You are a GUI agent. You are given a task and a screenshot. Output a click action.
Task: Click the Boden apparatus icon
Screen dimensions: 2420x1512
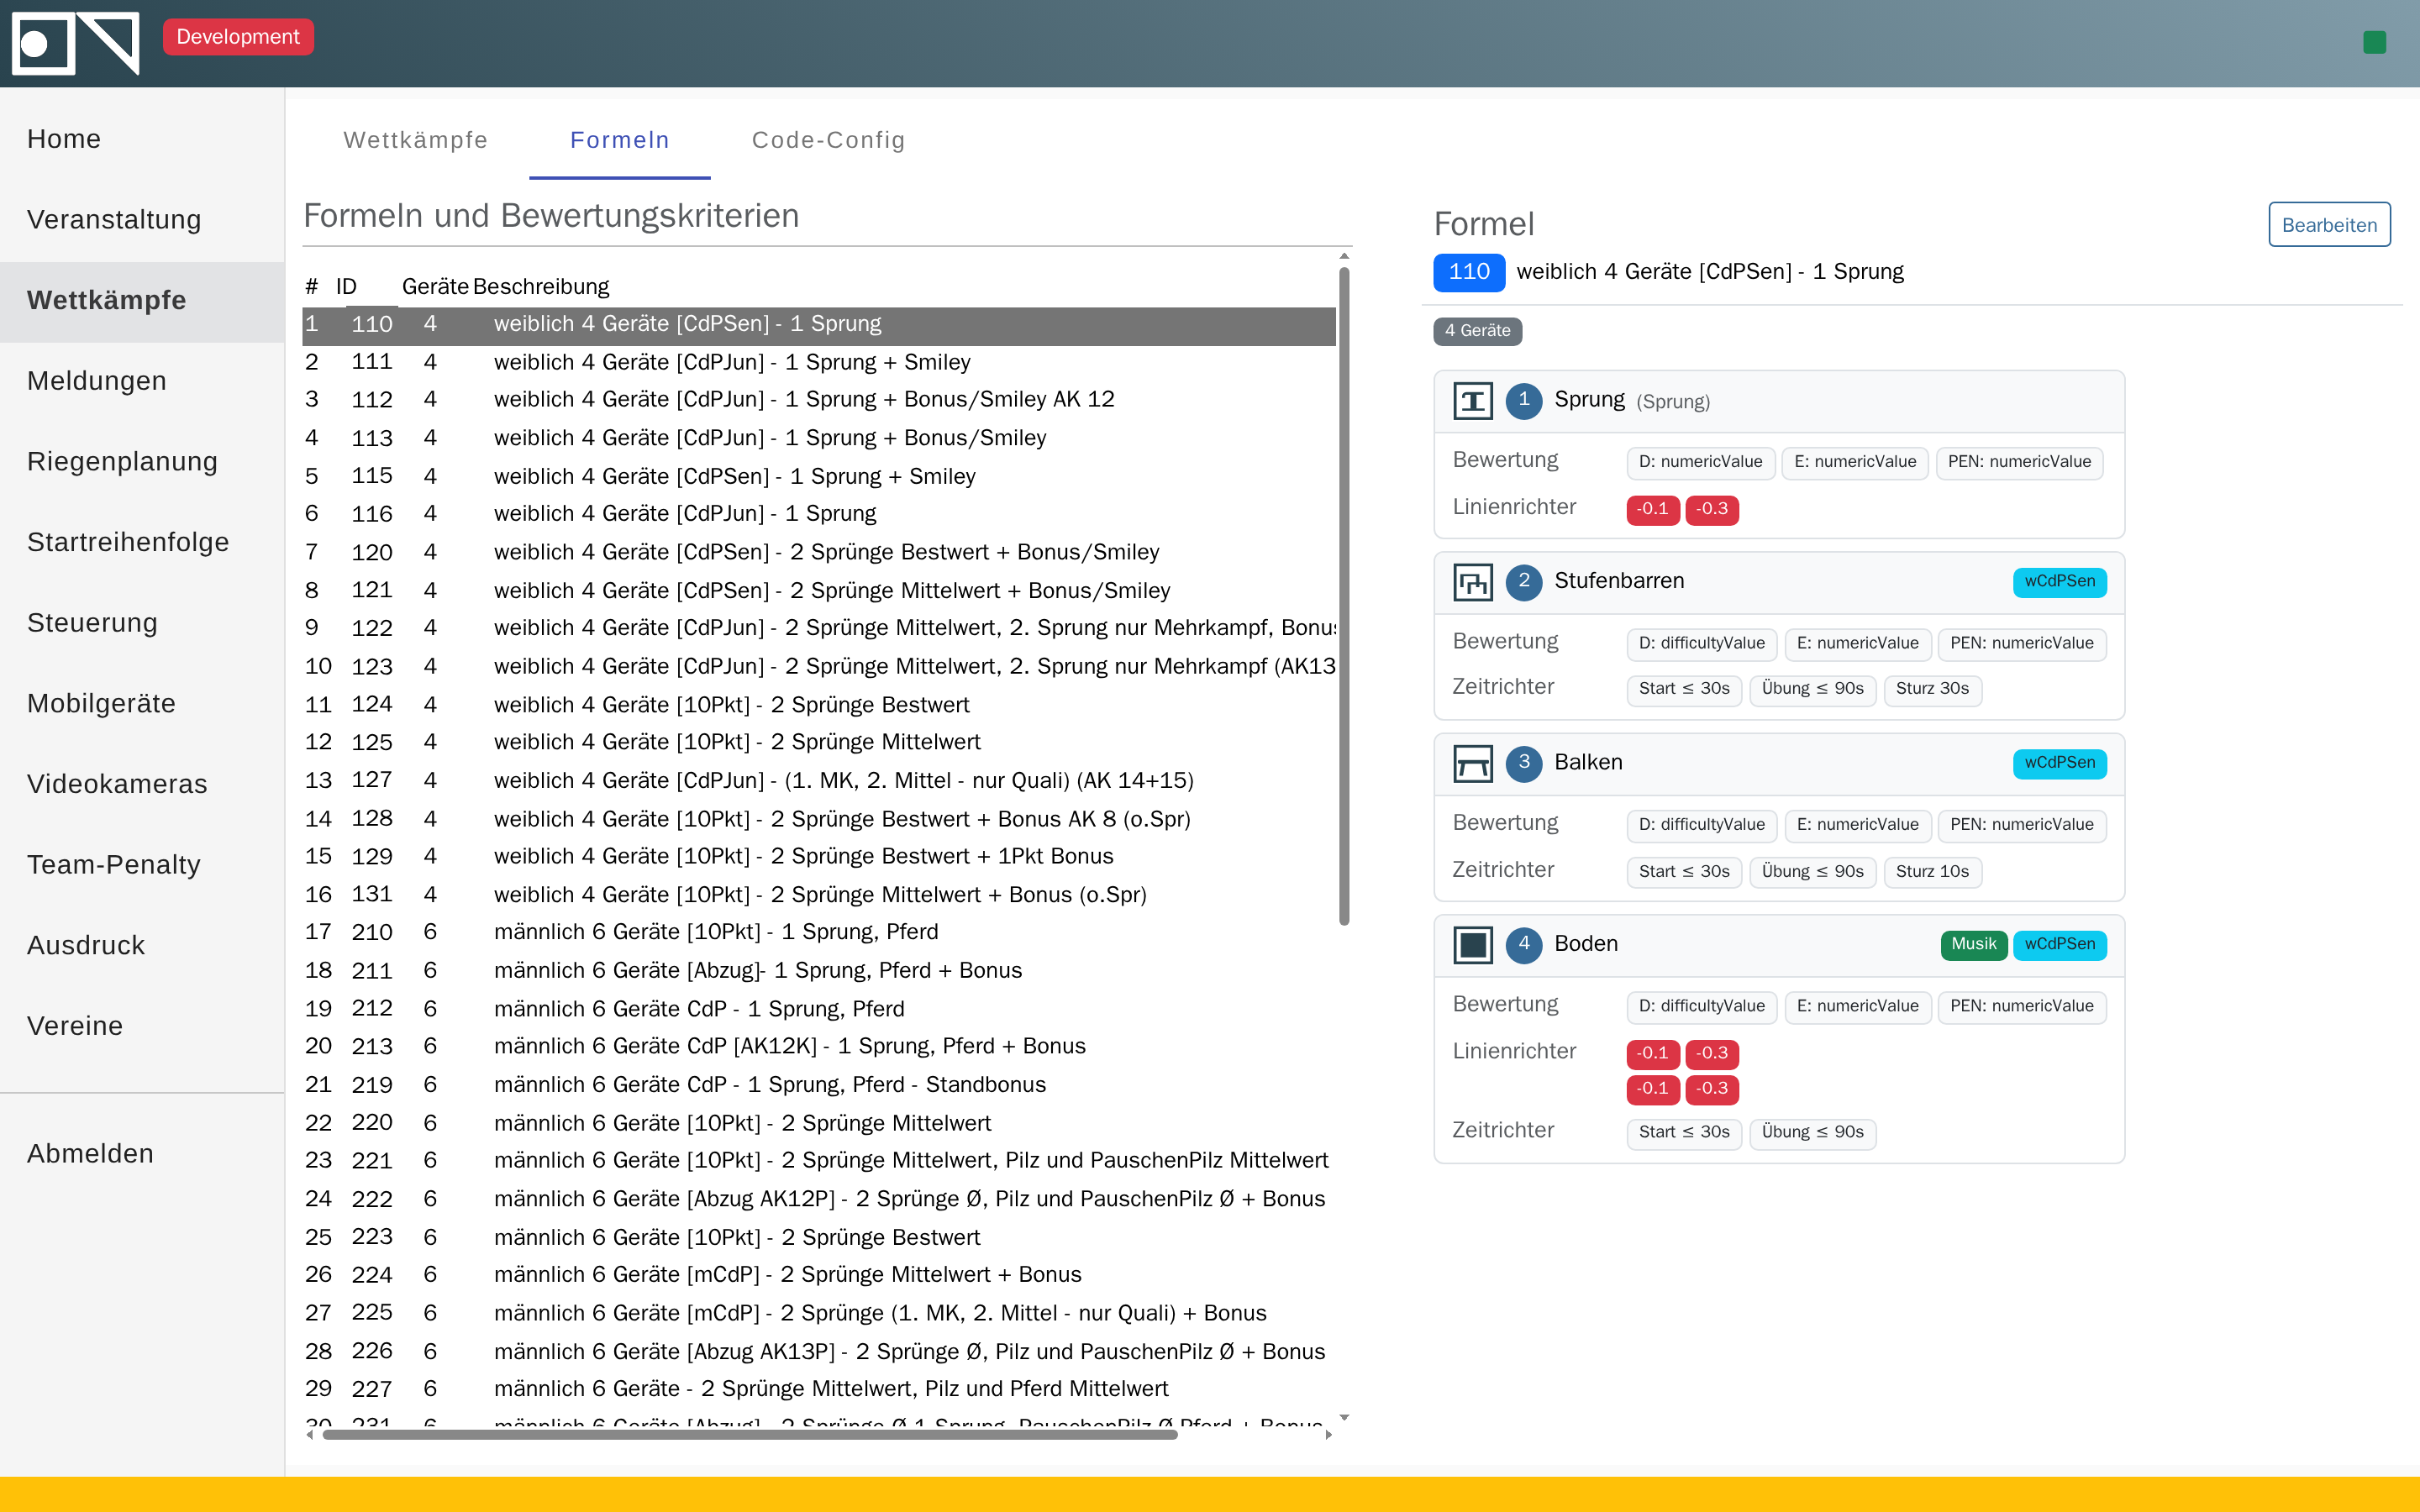point(1472,945)
